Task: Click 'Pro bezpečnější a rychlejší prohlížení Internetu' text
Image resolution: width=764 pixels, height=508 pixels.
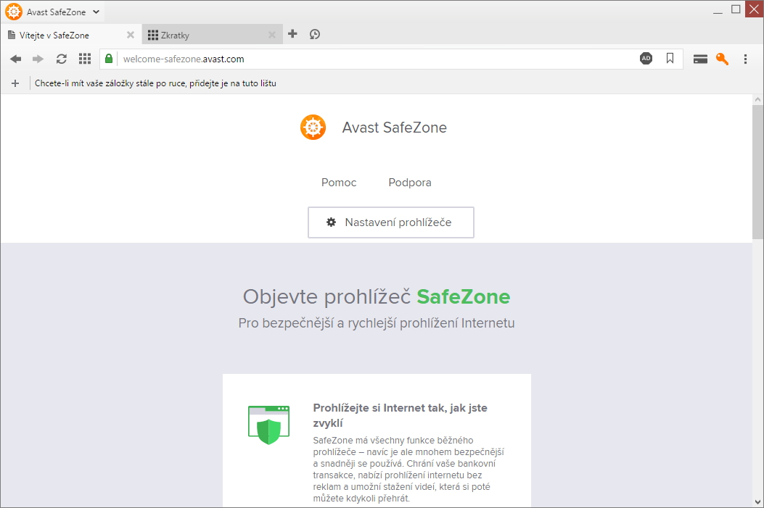Action: pos(376,323)
